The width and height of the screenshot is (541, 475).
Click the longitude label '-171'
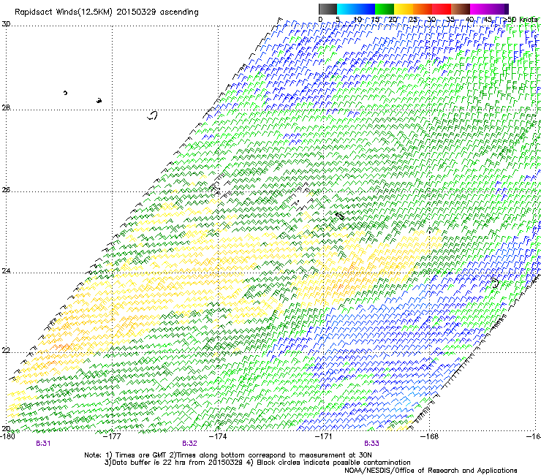324,436
